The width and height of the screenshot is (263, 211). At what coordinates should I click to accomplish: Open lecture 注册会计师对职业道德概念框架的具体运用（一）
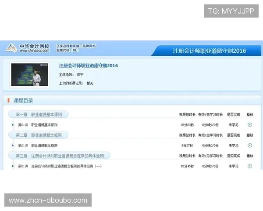point(66,166)
